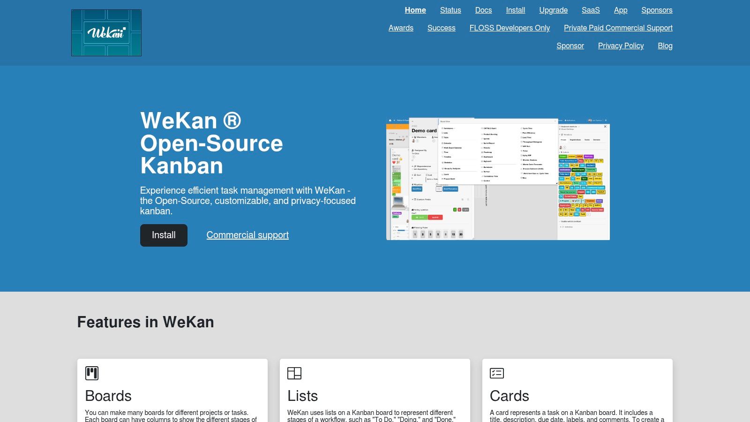Open the Success link
The height and width of the screenshot is (422, 750).
click(x=441, y=28)
